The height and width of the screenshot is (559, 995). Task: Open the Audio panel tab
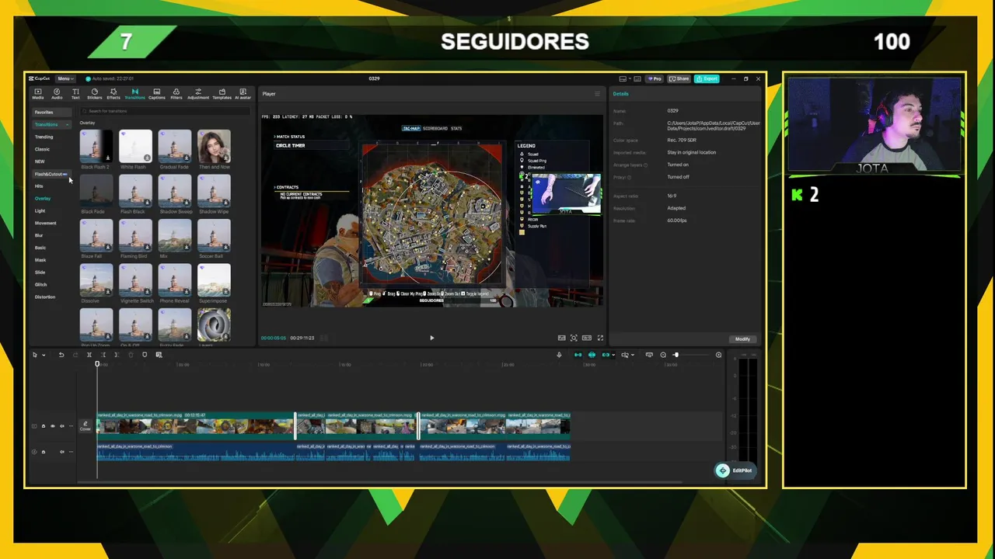pos(57,93)
